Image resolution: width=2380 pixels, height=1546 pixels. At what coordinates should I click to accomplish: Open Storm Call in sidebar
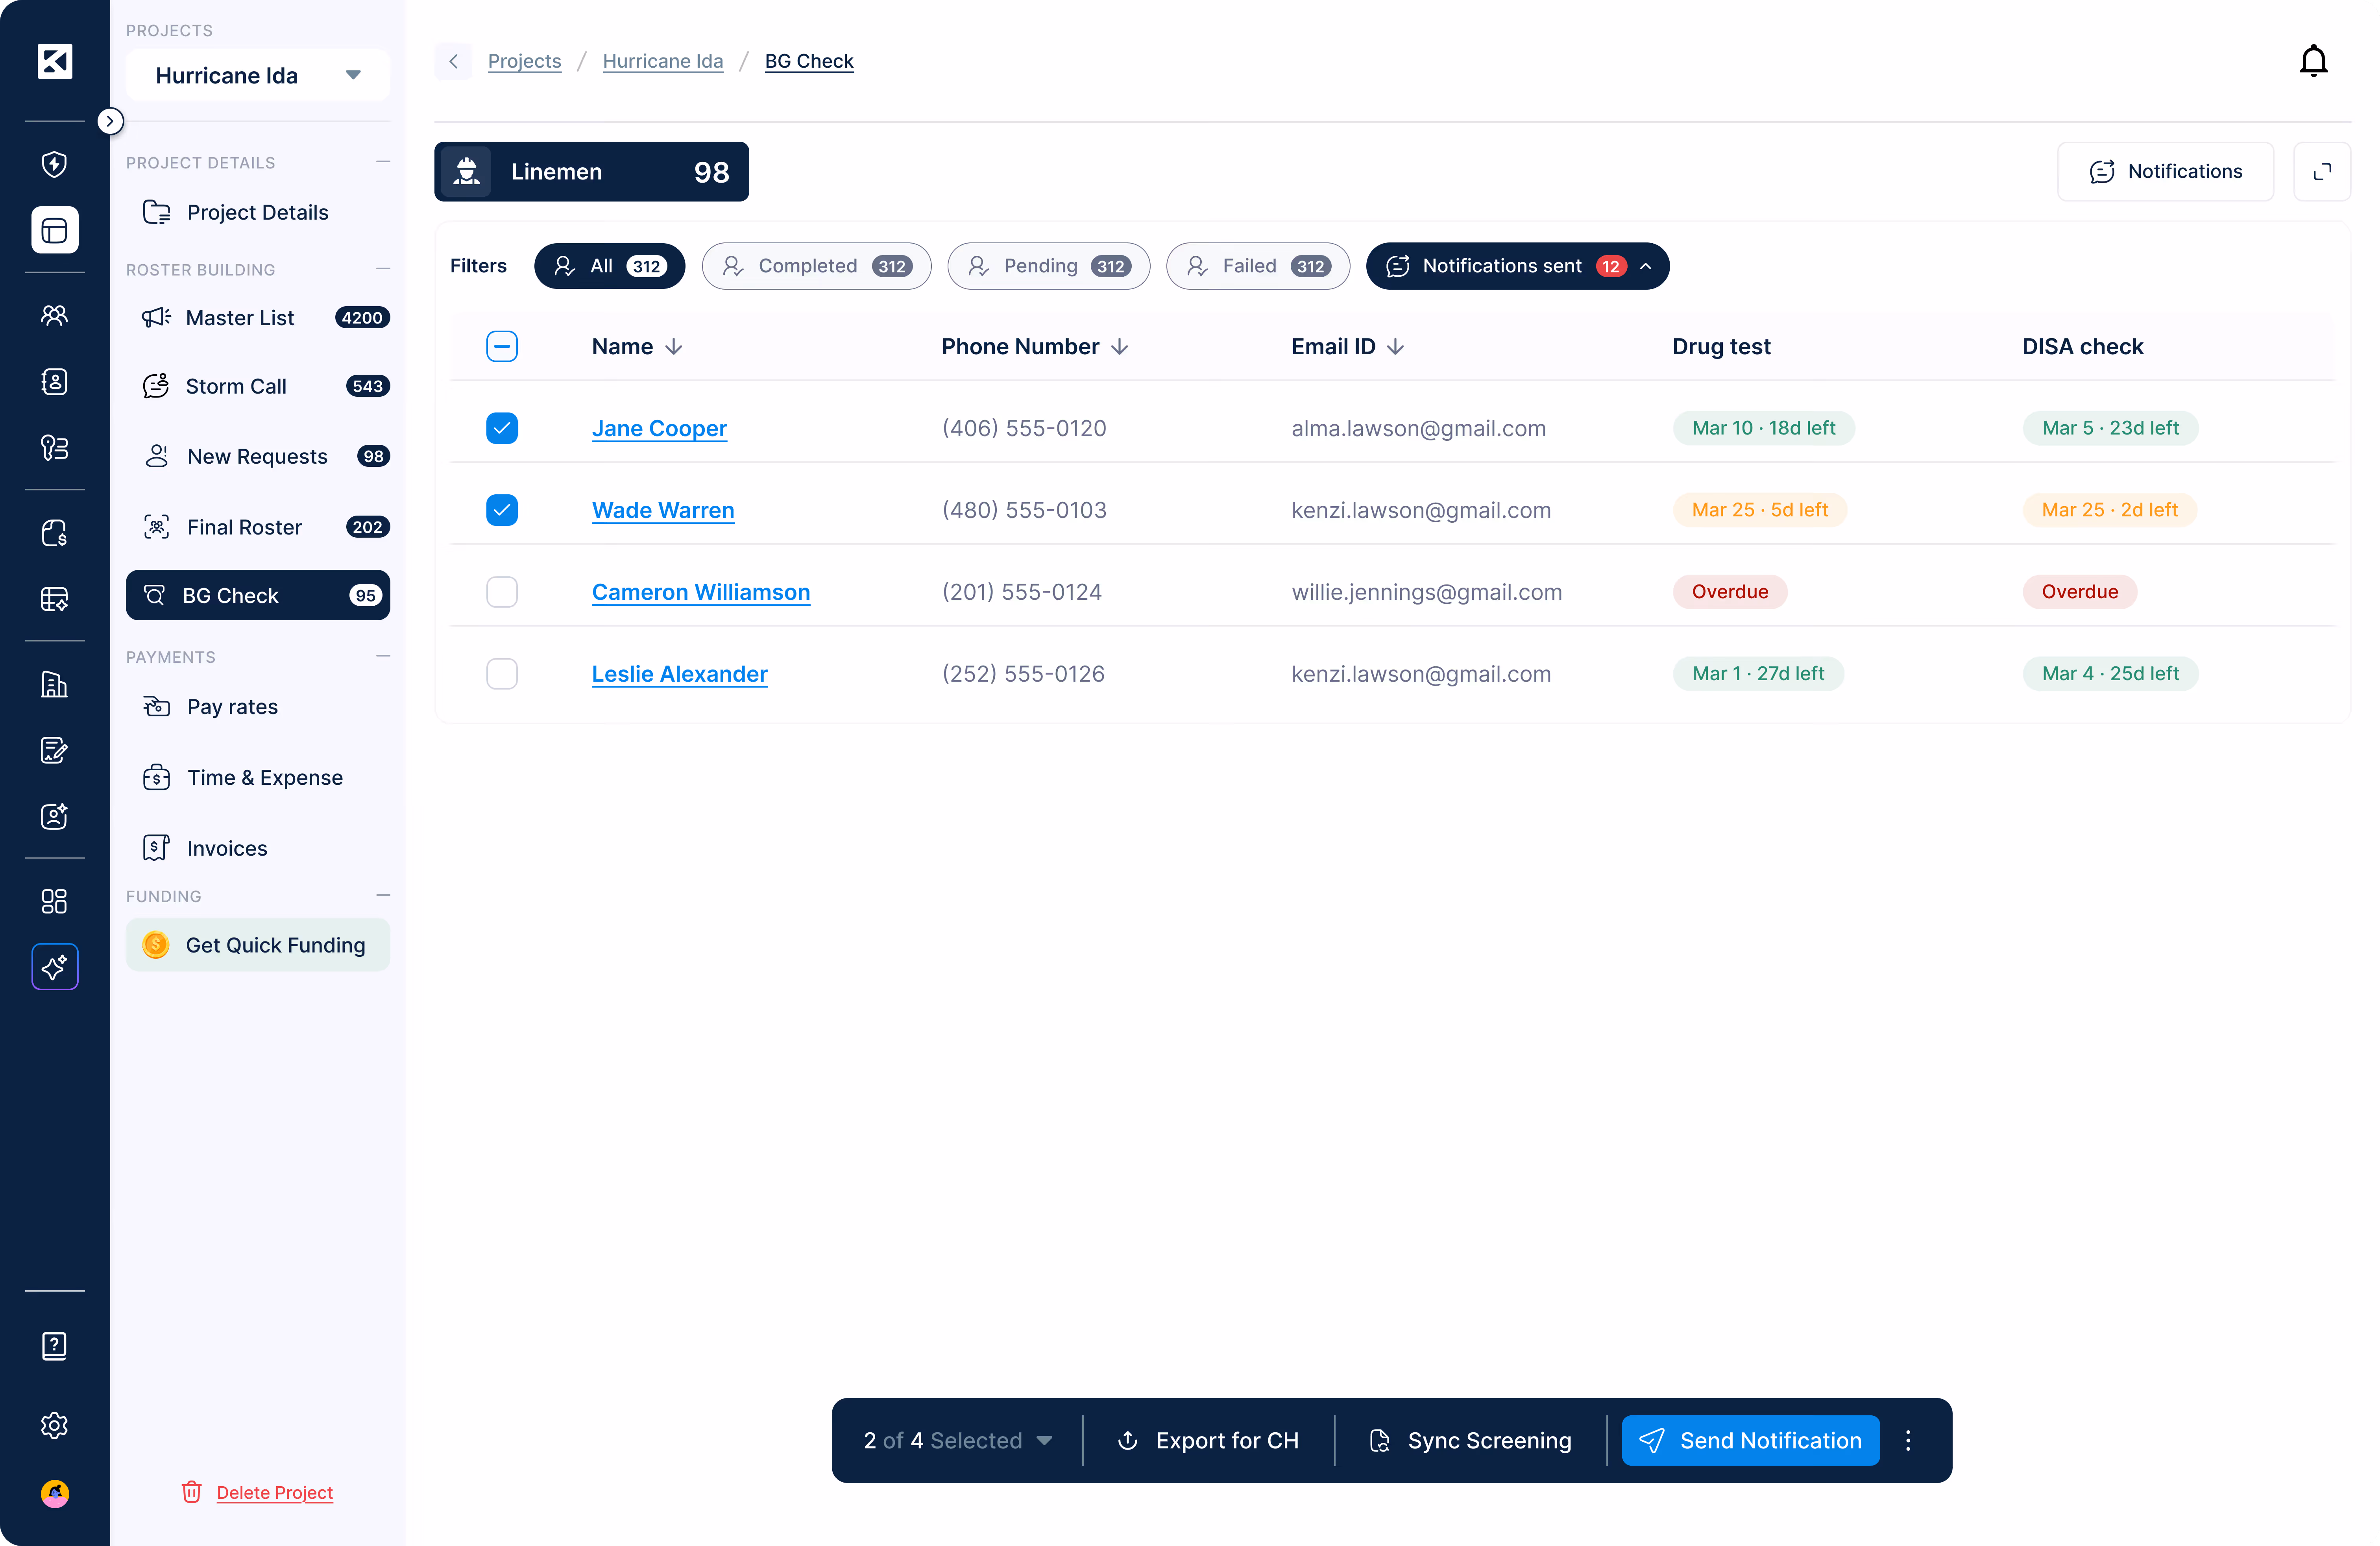pos(236,386)
